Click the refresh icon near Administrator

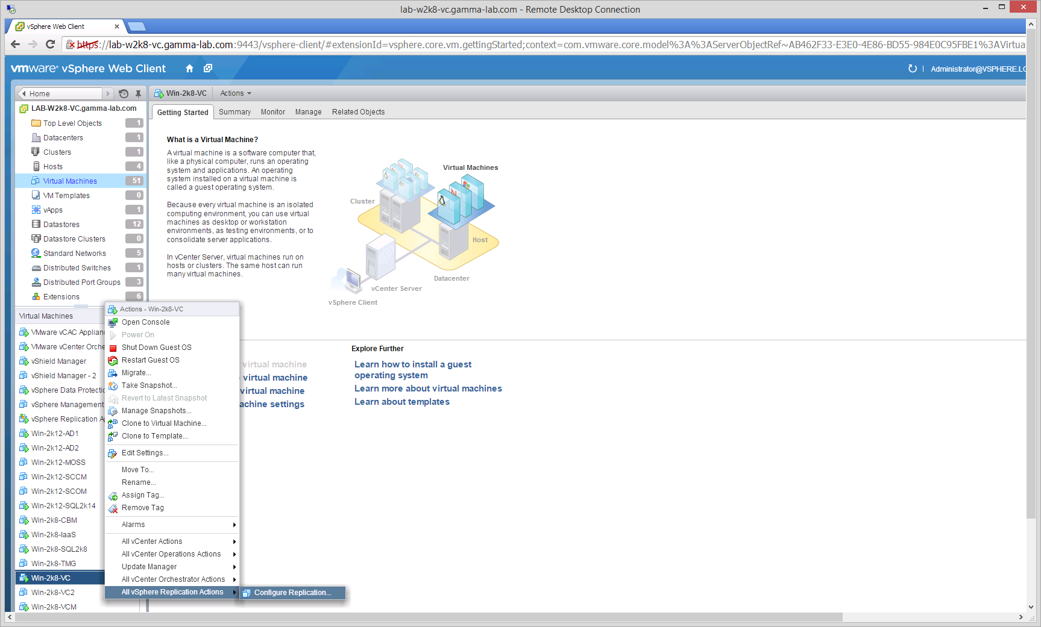pyautogui.click(x=912, y=69)
